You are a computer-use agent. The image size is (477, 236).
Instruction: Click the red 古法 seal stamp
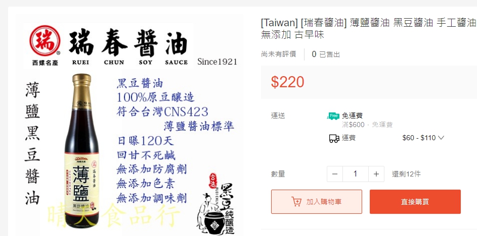pos(213,181)
